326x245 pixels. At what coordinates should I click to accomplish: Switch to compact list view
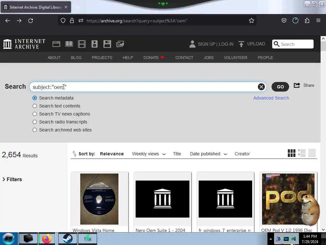pos(312,153)
